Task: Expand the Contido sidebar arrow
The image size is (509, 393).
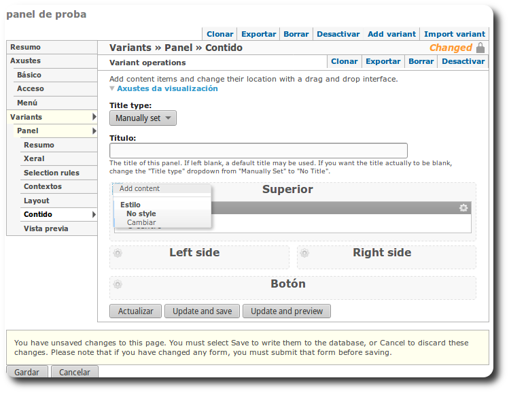Action: 94,215
